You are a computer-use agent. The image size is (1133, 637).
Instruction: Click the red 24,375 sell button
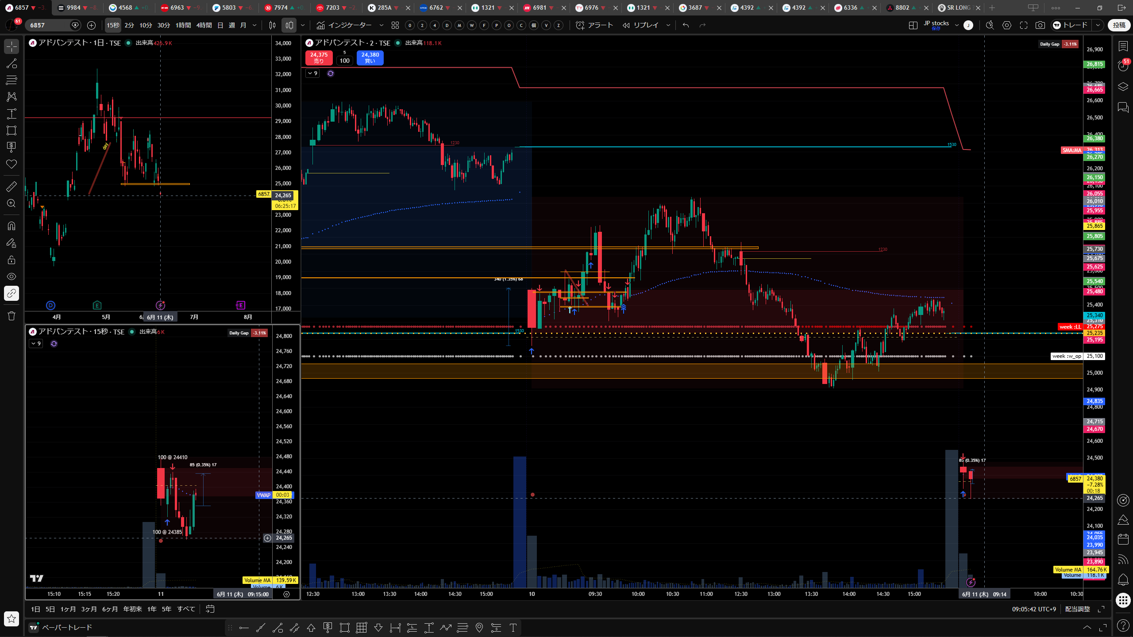click(319, 58)
